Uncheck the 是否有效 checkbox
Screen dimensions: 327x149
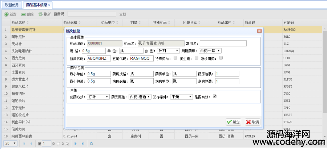pos(214,97)
